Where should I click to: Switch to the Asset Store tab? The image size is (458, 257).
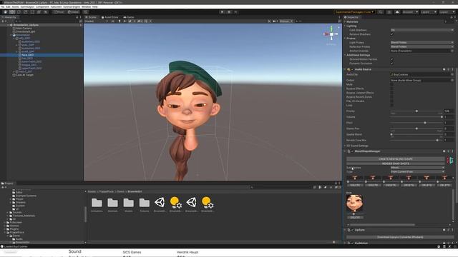(109, 17)
